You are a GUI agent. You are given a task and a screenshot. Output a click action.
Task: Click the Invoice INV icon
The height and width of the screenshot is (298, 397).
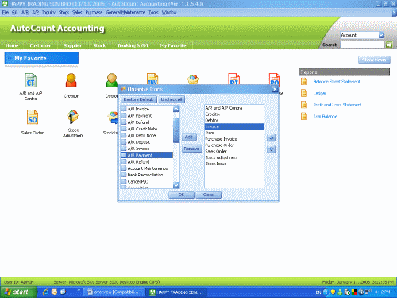pos(152,79)
